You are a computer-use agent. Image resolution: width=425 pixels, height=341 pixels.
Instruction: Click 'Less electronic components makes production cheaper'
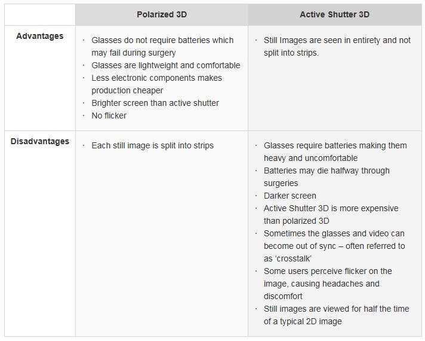click(156, 84)
